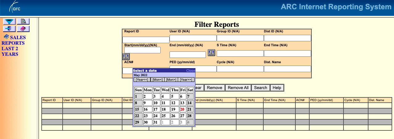Select May 25 in the calendar
The image size is (394, 139).
[165, 116]
